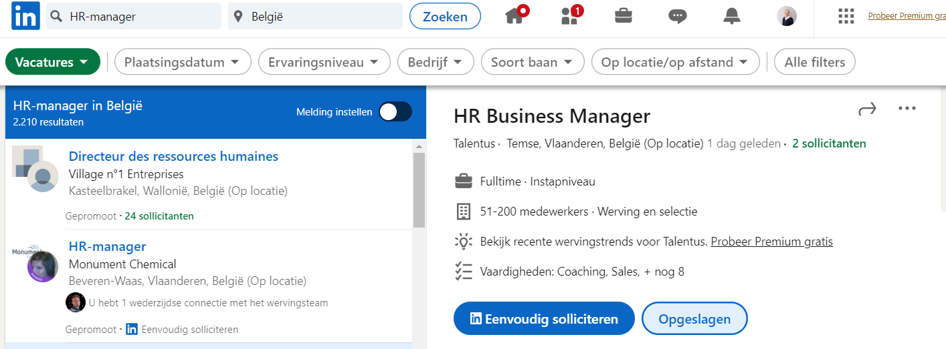This screenshot has height=349, width=946.
Task: Open Probeer Premium gratis link in job details
Action: (x=771, y=242)
